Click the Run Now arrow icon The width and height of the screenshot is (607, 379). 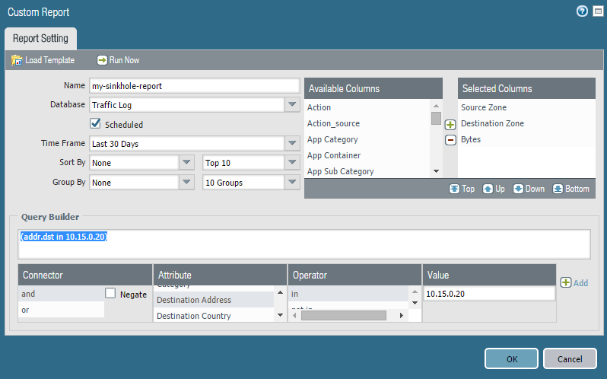(x=102, y=60)
